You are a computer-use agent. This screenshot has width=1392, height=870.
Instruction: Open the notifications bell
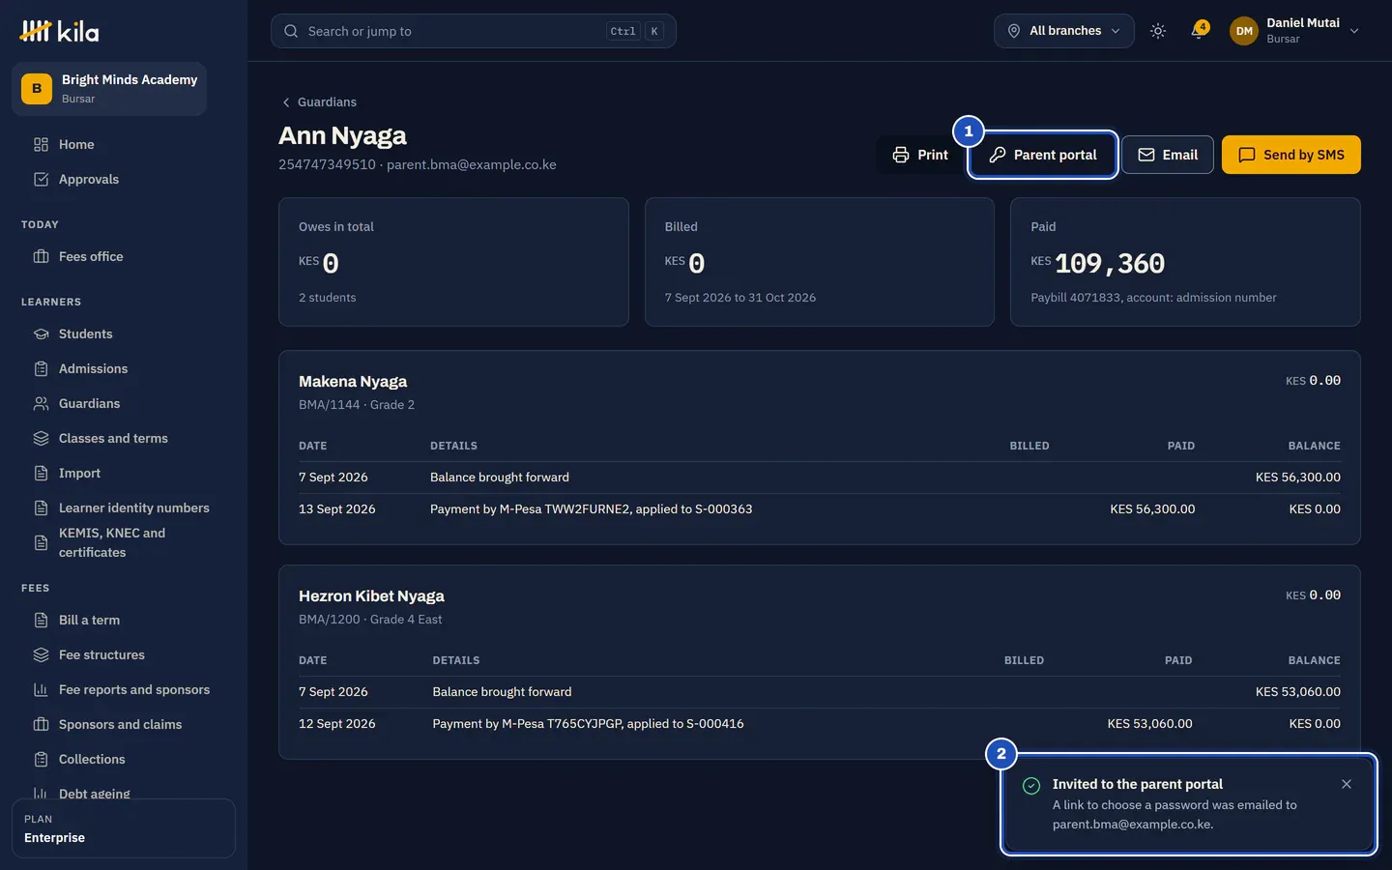click(1199, 31)
